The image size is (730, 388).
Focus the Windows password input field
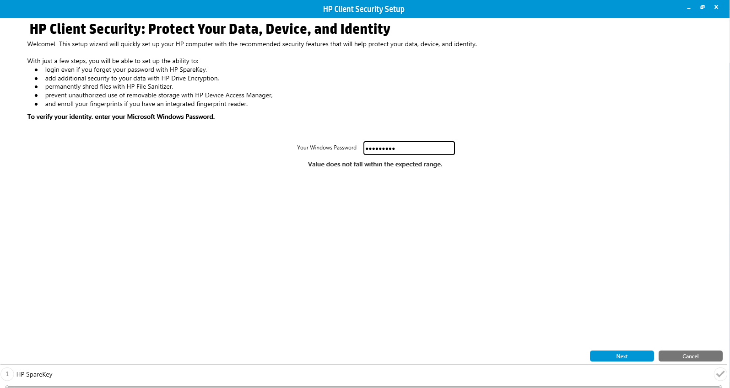coord(409,148)
